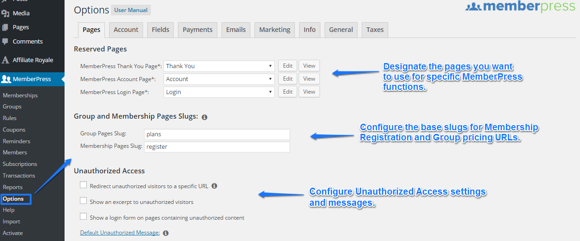Switch to the General tab

click(x=341, y=30)
